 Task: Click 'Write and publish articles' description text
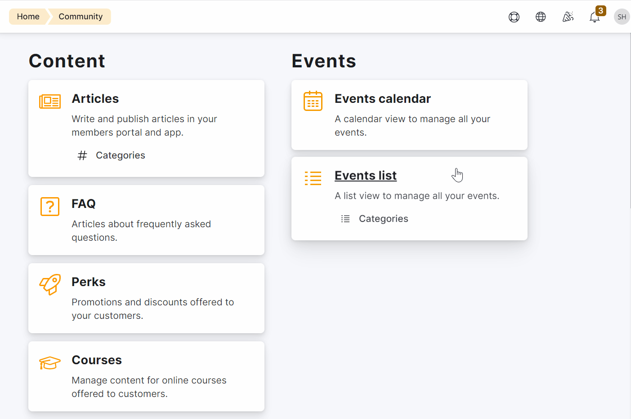click(144, 126)
